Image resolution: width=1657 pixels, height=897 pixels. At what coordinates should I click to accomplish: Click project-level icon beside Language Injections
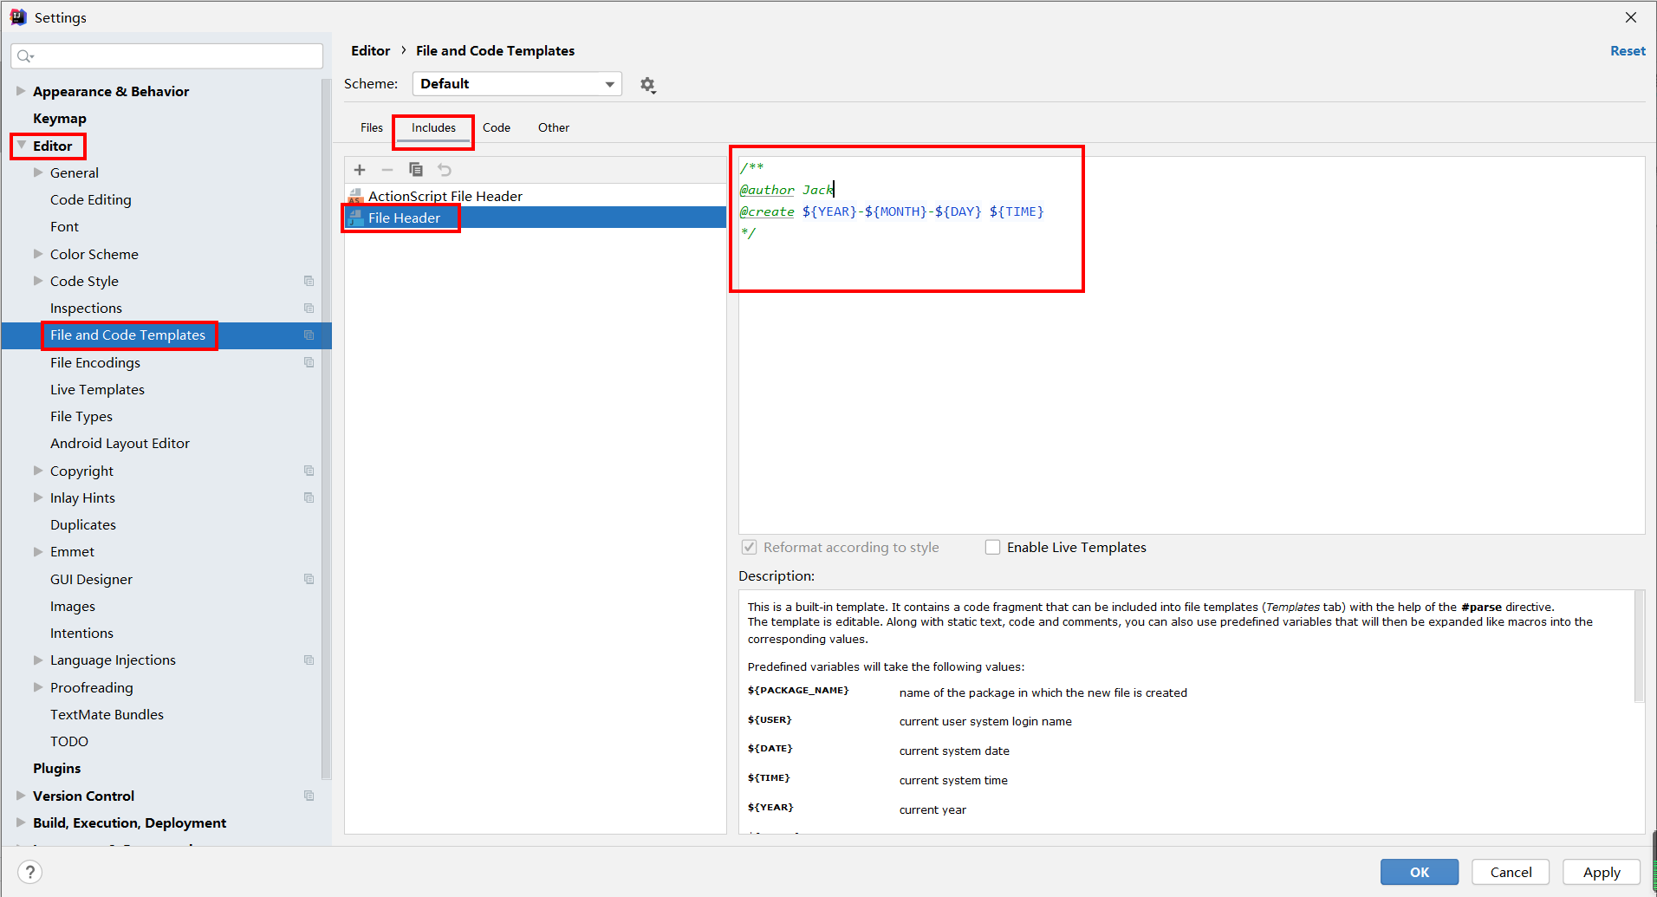(x=309, y=660)
